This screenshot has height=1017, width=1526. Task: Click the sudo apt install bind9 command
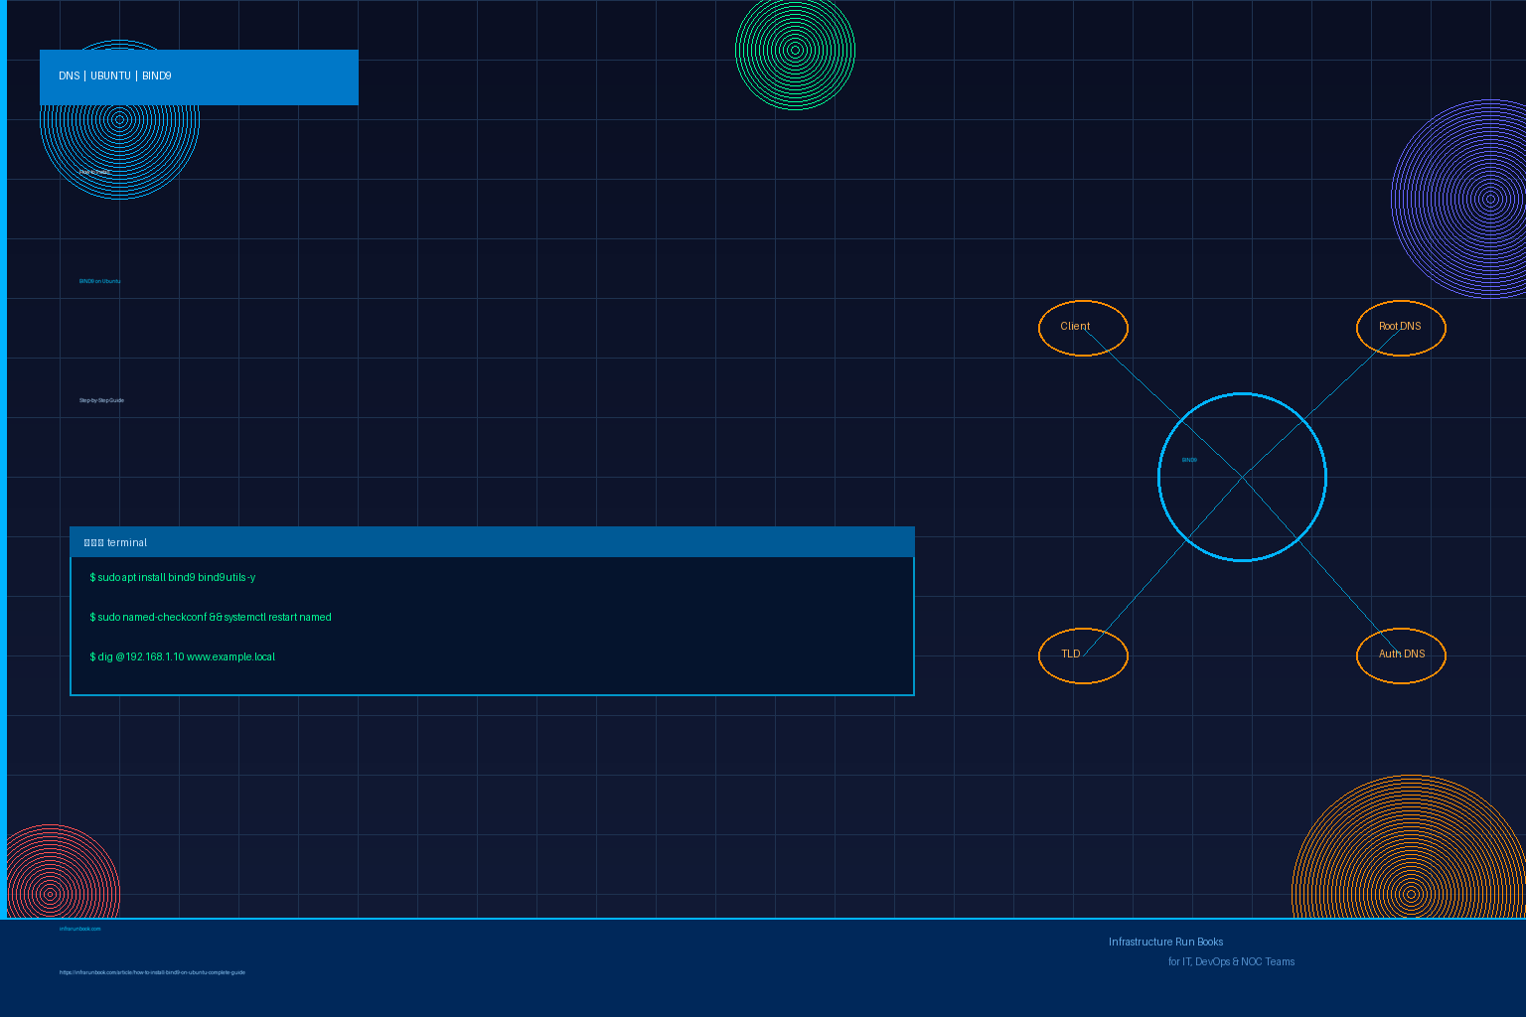(173, 578)
